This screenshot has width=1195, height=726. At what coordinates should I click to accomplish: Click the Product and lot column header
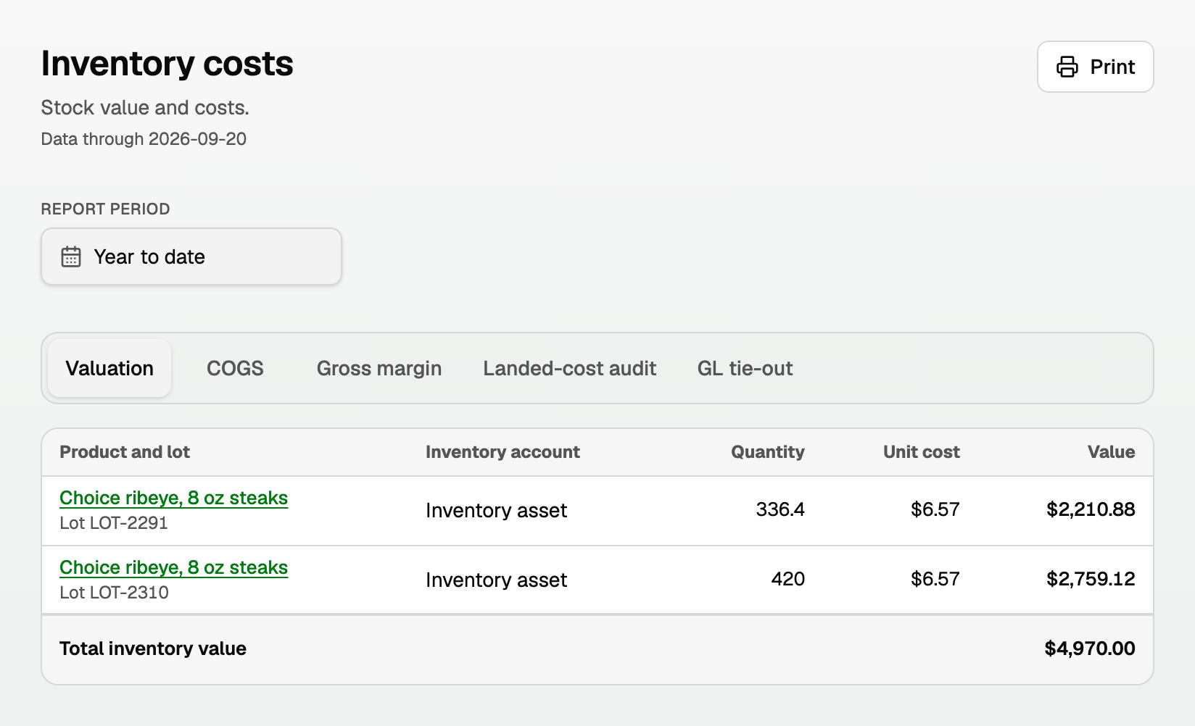pyautogui.click(x=125, y=452)
